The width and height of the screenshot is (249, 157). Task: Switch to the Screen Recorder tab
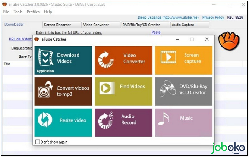tap(62, 25)
